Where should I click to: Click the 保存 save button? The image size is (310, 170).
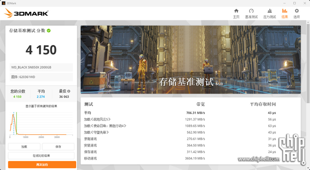(x=58, y=147)
